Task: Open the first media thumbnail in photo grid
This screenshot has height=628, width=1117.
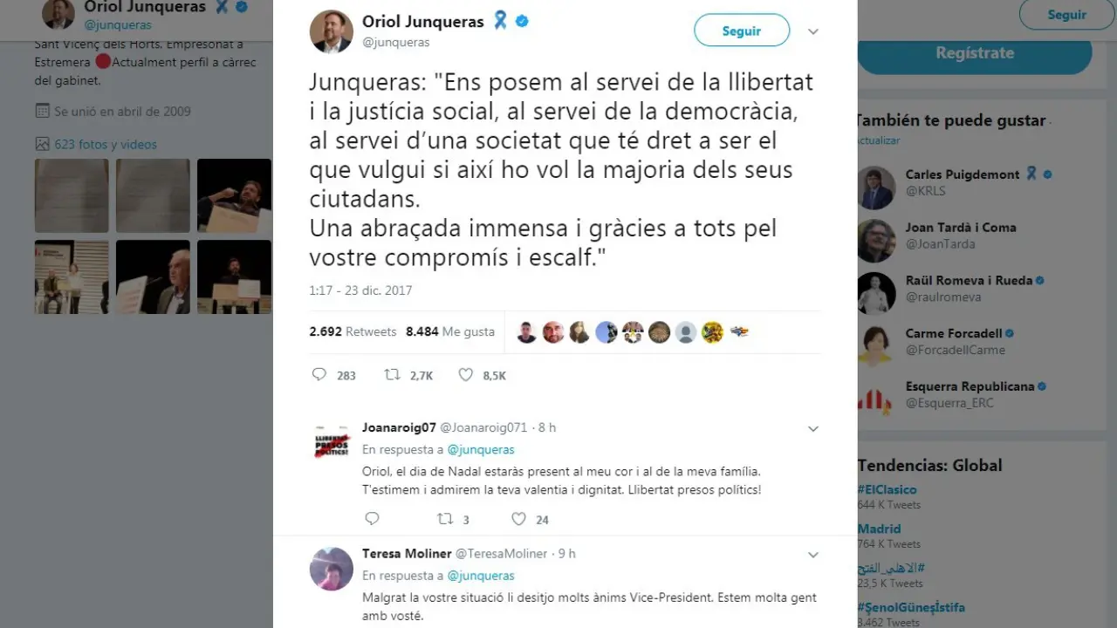Action: tap(72, 195)
